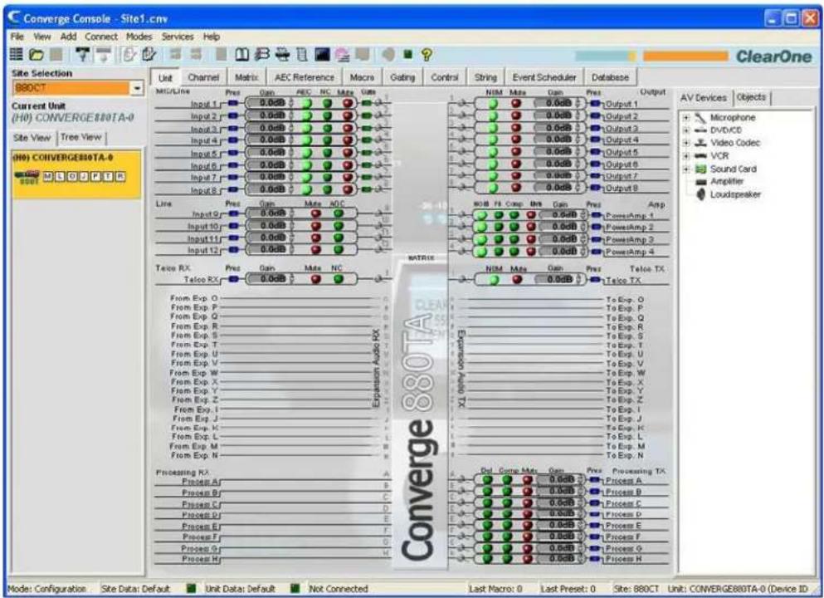Expand the Microphone tree node
824x598 pixels.
(x=686, y=117)
